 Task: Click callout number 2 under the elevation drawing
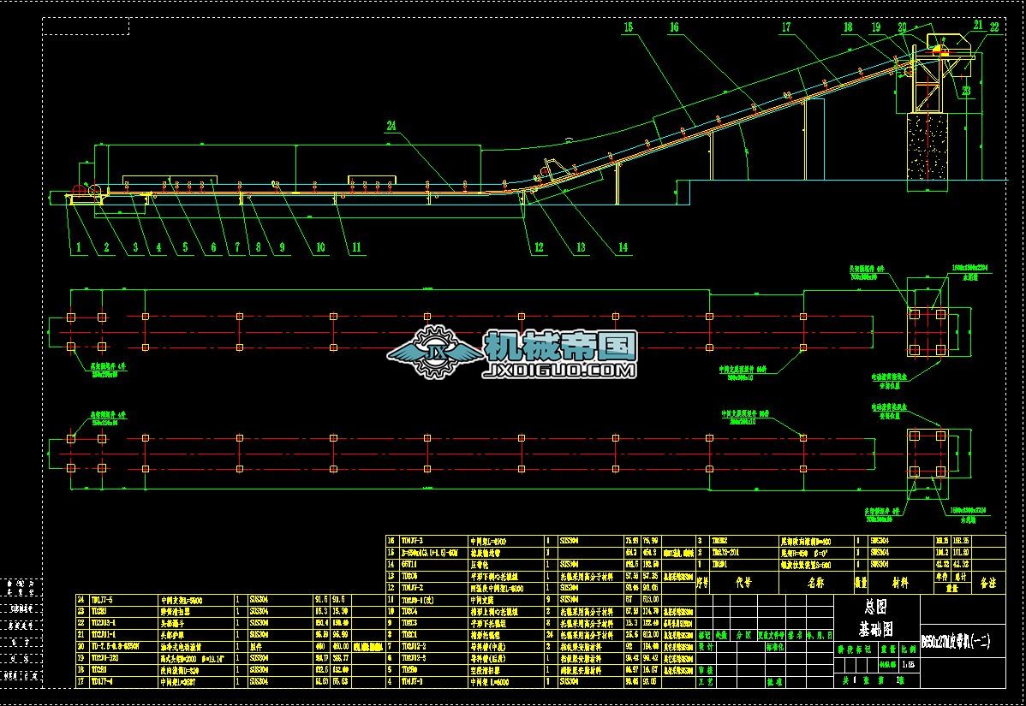pos(107,247)
